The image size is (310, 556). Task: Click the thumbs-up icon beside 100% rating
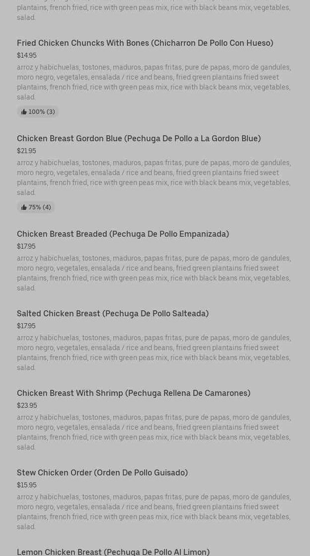[24, 112]
